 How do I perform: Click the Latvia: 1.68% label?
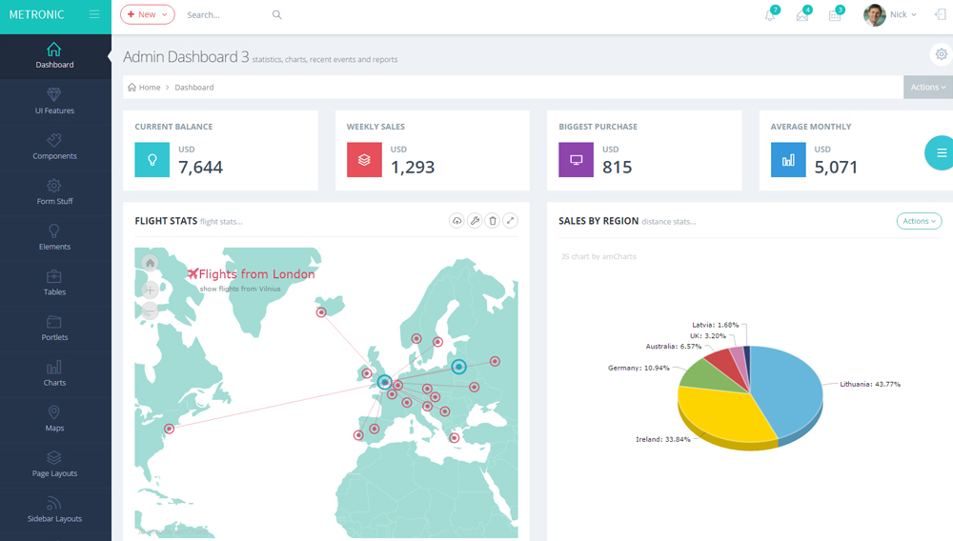pos(716,325)
